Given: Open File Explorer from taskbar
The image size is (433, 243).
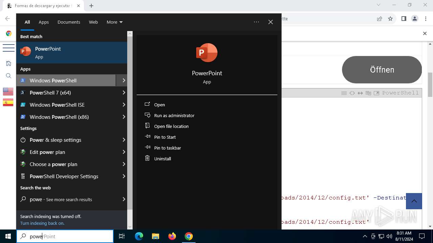Looking at the screenshot, I should point(155,236).
